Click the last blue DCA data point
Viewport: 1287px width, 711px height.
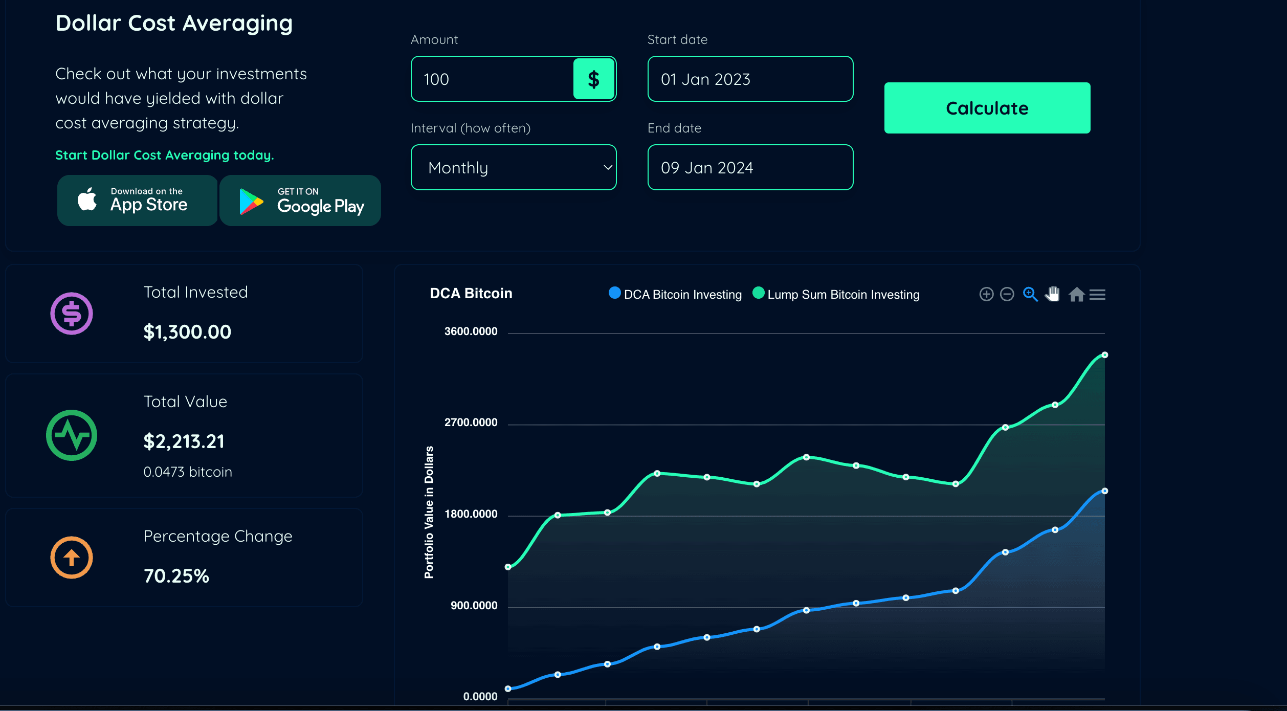coord(1105,491)
